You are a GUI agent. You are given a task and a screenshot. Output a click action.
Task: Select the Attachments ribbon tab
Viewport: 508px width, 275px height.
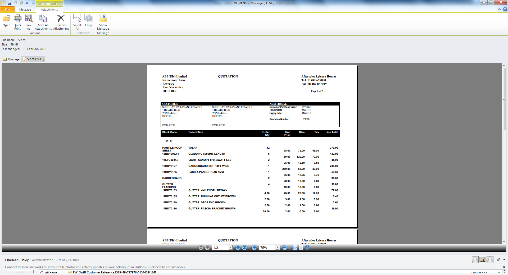(49, 10)
